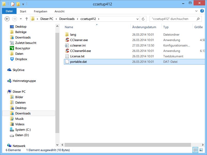Click the Boxcryptor icon in sidebar
The image size is (207, 155).
coord(12,48)
